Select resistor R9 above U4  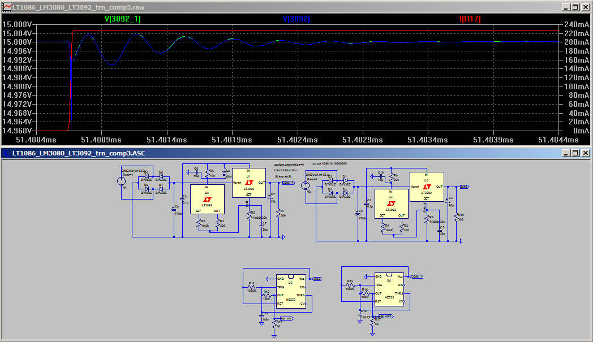pos(392,178)
